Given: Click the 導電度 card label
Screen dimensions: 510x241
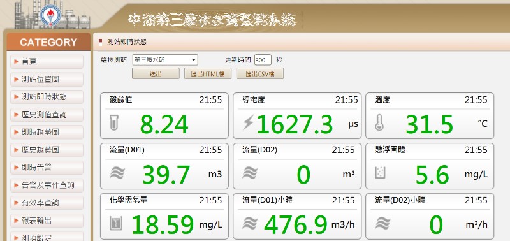Looking at the screenshot, I should coord(254,99).
